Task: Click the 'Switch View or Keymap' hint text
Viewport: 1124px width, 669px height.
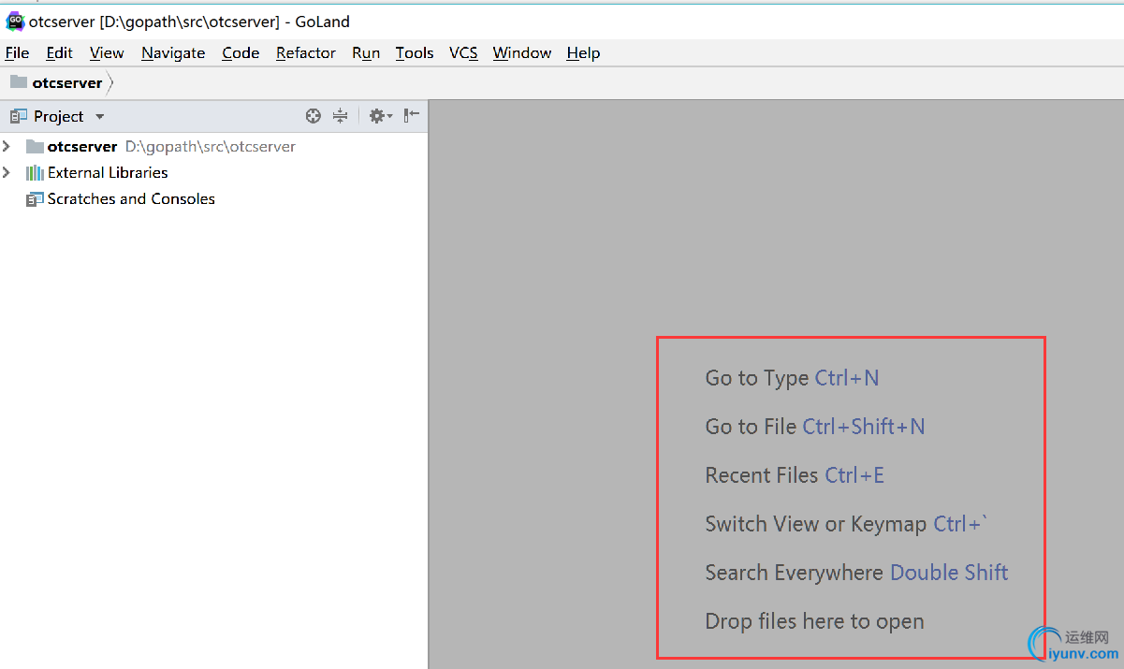Action: click(816, 524)
